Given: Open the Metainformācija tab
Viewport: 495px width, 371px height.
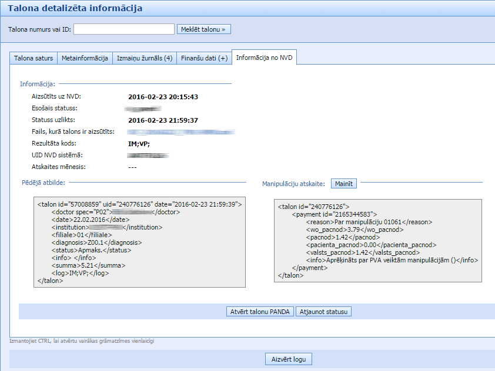Looking at the screenshot, I should coord(85,58).
